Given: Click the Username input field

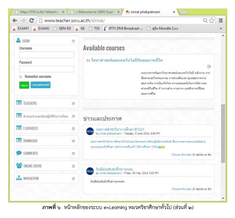Looking at the screenshot, I should tap(47, 55).
